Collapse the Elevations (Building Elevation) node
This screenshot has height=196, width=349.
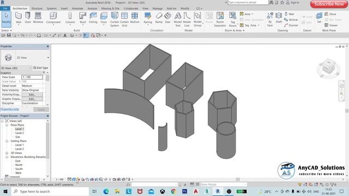click(7, 157)
